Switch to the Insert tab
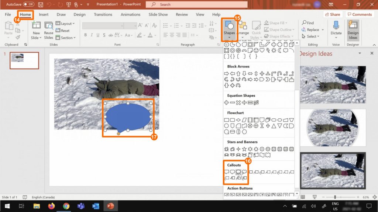Screen dimensions: 378x212 (x=44, y=14)
